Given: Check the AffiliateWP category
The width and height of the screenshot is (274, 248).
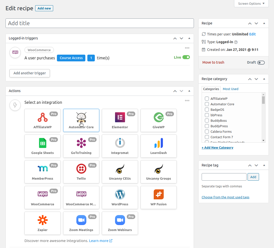Looking at the screenshot, I should 207,99.
